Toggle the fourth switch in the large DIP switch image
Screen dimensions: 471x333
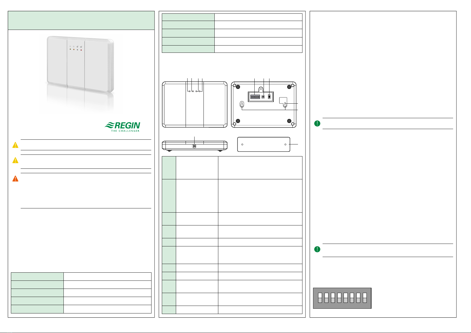click(x=339, y=298)
